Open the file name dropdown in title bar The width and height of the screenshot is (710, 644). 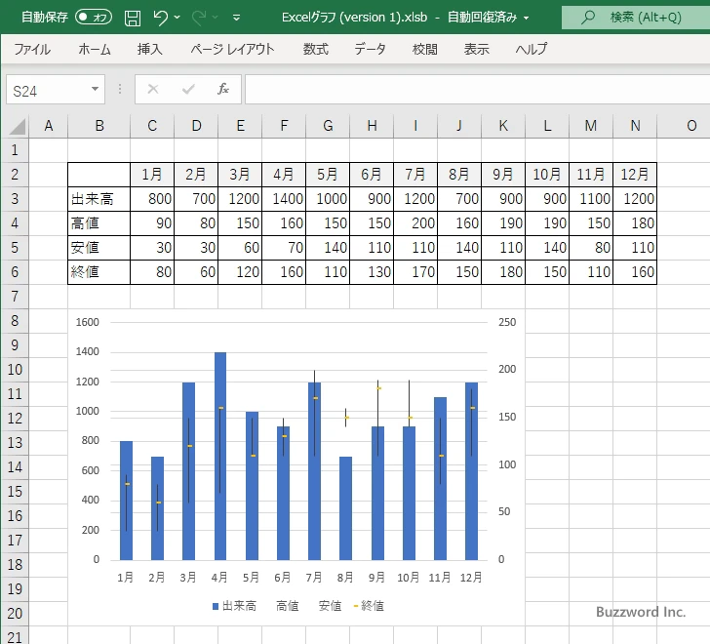[527, 18]
